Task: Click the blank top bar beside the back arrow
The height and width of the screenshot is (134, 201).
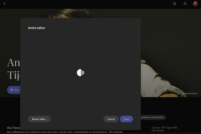Action: point(89,4)
